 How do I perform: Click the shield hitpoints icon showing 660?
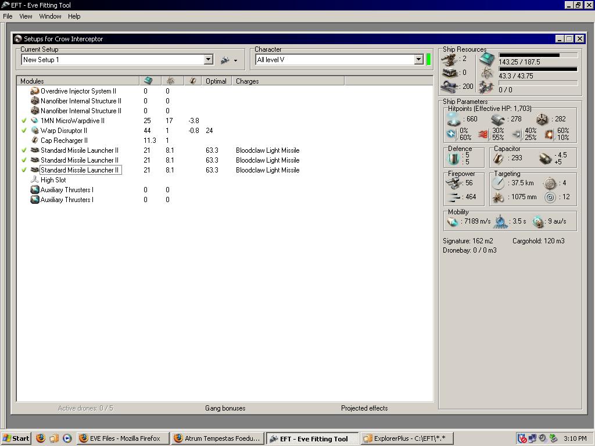point(454,119)
